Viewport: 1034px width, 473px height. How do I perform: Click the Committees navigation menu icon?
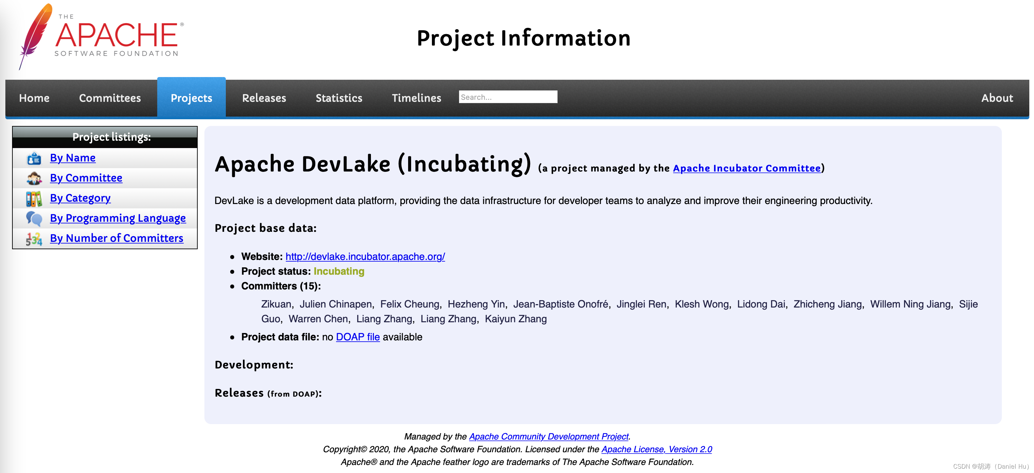point(110,97)
